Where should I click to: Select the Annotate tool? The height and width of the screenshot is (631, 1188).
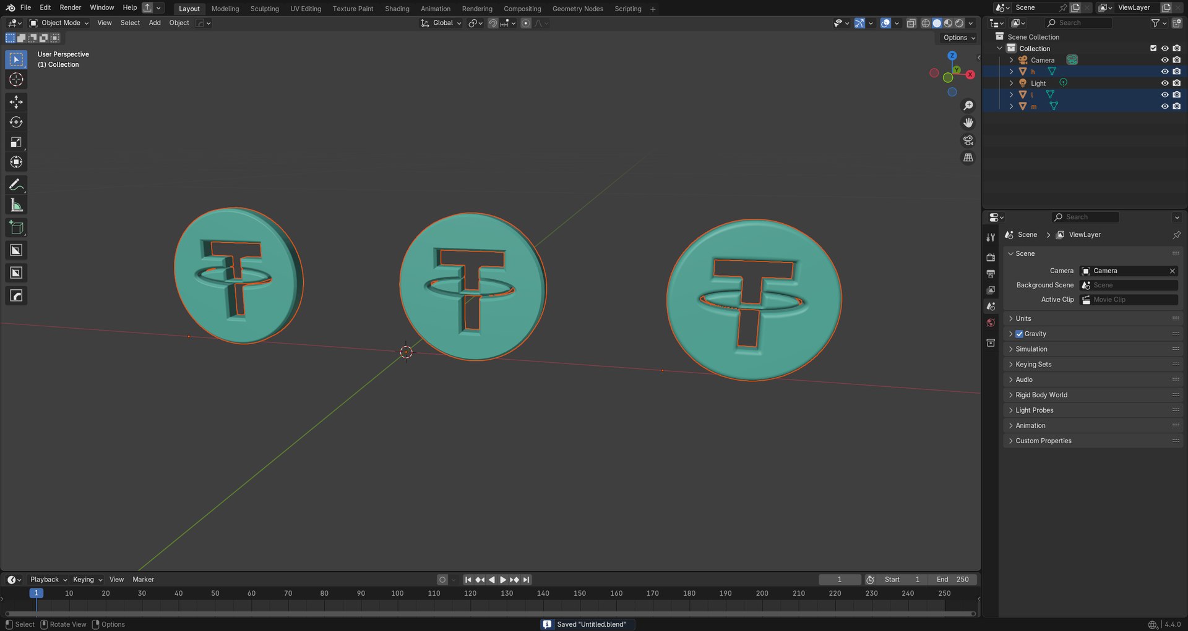coord(16,185)
